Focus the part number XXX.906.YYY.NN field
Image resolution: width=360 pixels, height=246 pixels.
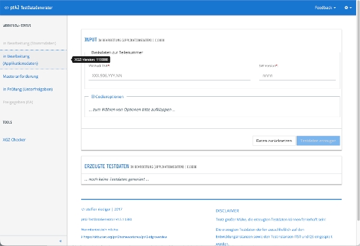(x=170, y=76)
